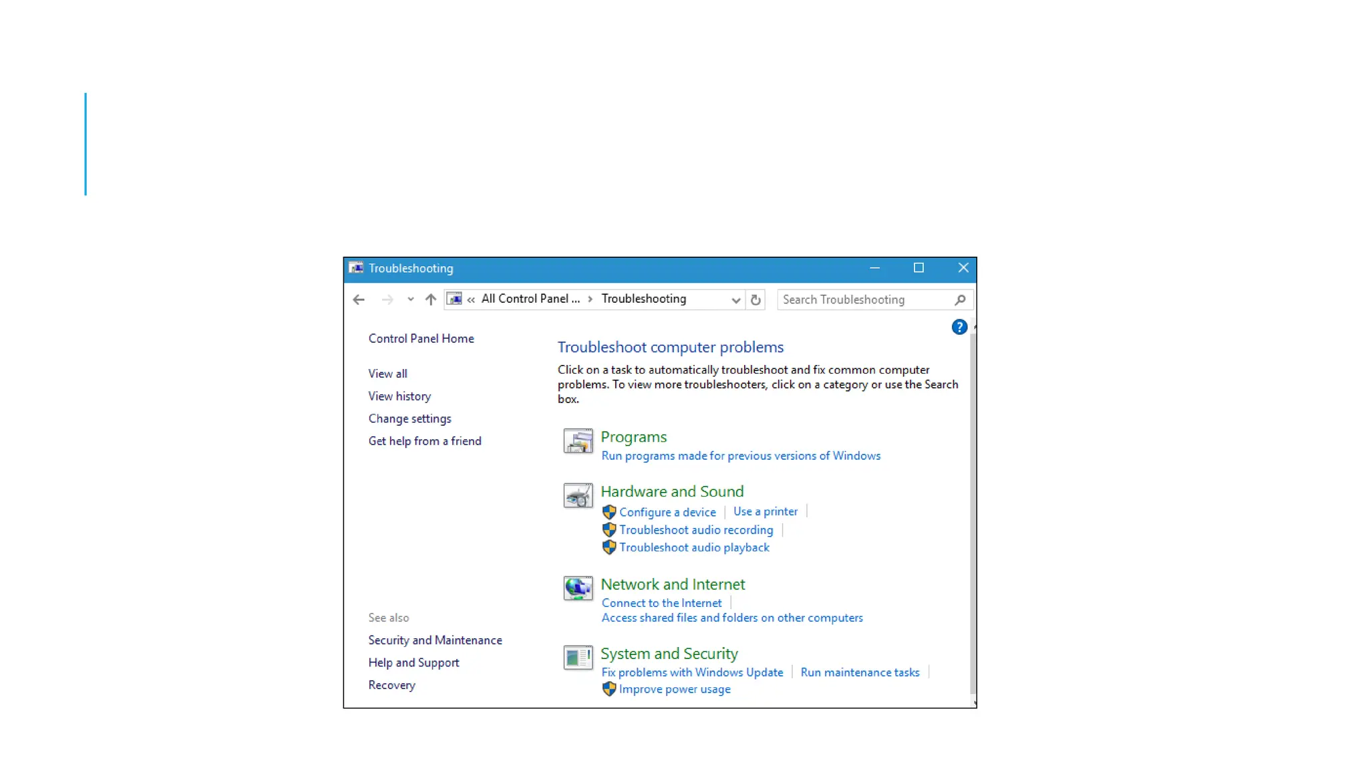Start Troubleshoot audio playback
Screen dimensions: 1368x770
click(694, 547)
